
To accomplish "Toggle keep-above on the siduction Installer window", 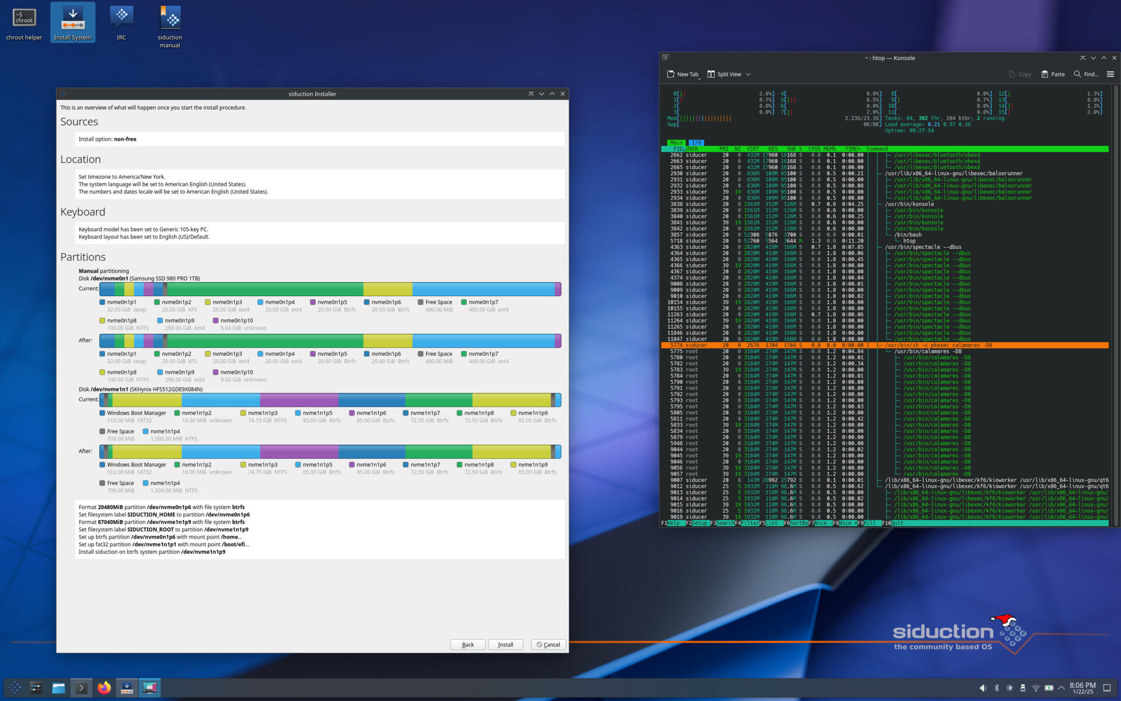I will [531, 93].
